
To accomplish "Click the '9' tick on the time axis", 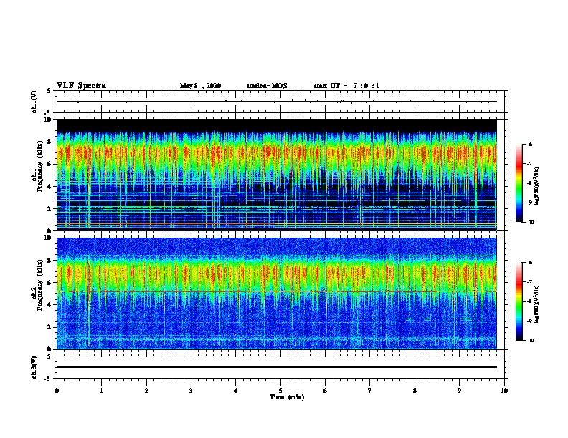I will 459,391.
